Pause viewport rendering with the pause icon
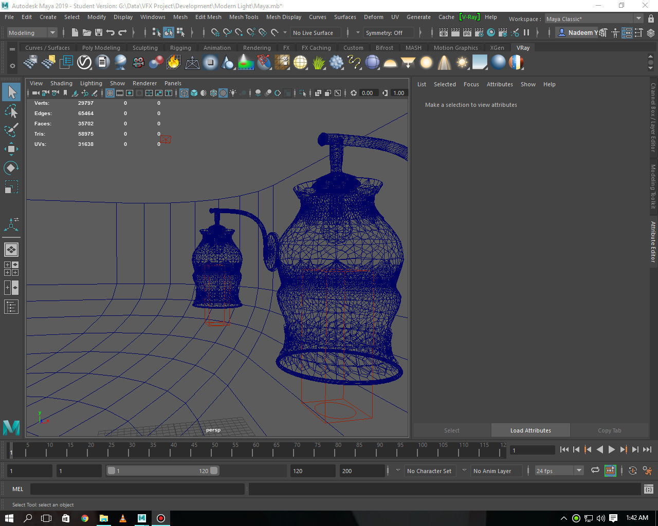The height and width of the screenshot is (526, 658). pyautogui.click(x=526, y=32)
